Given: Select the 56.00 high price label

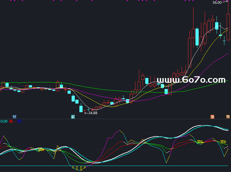Looking at the screenshot, I should pos(217,3).
